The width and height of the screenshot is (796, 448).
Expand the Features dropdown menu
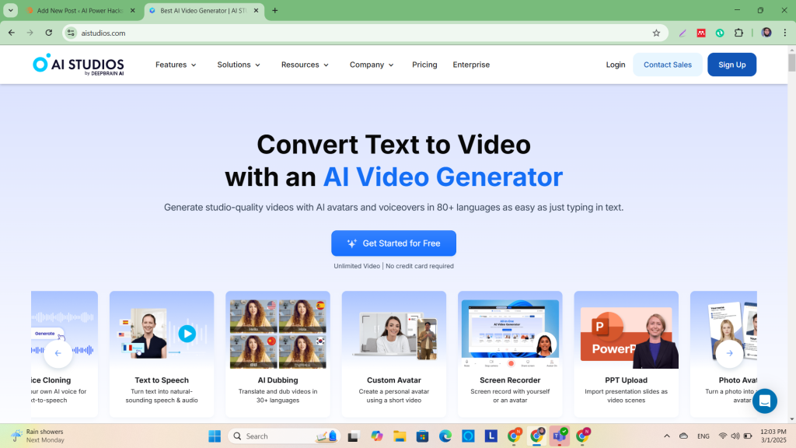click(x=176, y=65)
